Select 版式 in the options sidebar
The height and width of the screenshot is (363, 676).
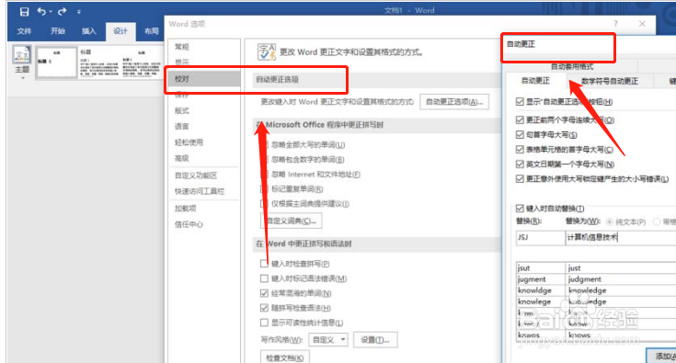182,110
